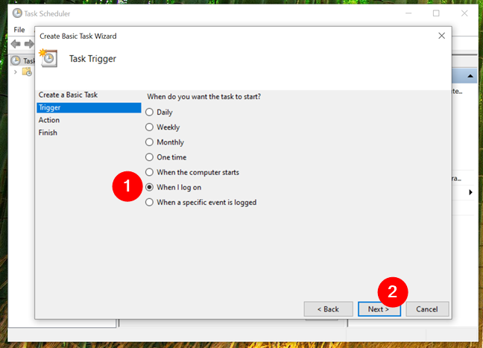This screenshot has width=483, height=348.
Task: Expand the Task Scheduler Library tree node
Action: pos(16,72)
